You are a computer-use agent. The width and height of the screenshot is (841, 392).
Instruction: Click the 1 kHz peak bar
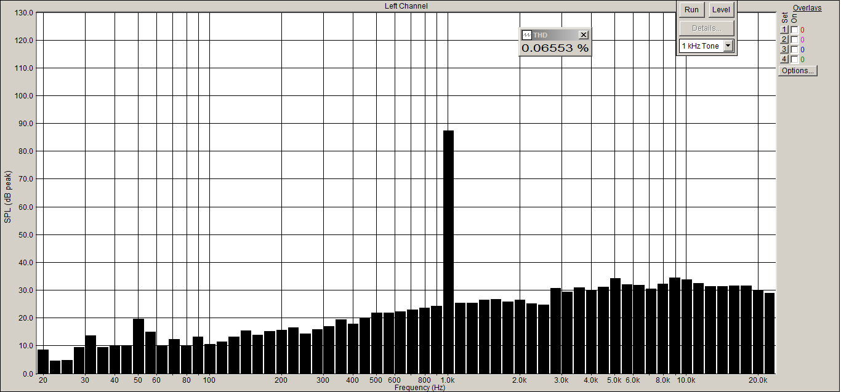448,252
